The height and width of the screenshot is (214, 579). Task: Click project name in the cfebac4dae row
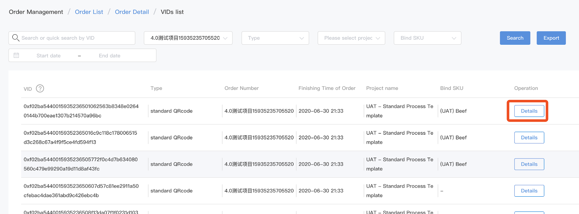[x=400, y=191]
